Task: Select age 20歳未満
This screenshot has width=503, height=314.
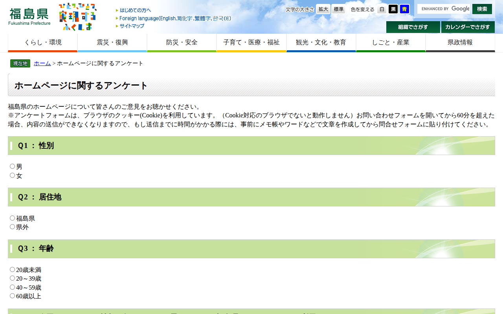Action: pyautogui.click(x=13, y=270)
